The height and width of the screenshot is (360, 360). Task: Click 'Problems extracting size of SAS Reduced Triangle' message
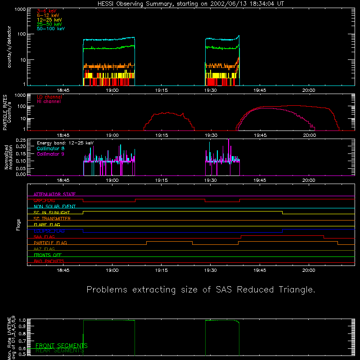(x=201, y=290)
